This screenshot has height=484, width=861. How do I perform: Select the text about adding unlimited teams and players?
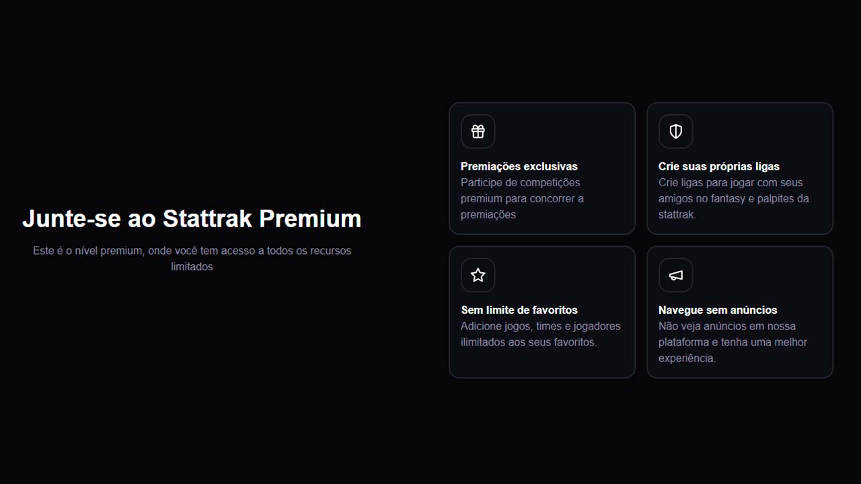(x=540, y=334)
